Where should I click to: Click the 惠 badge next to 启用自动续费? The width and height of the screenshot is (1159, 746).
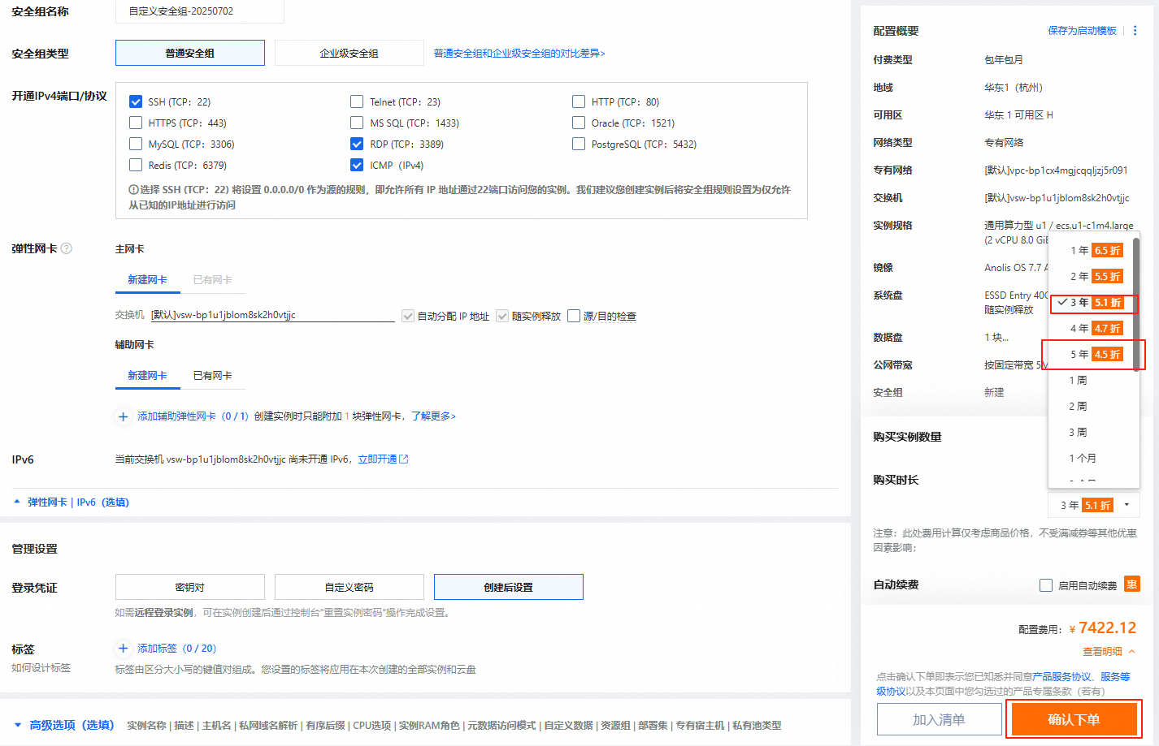coord(1131,584)
